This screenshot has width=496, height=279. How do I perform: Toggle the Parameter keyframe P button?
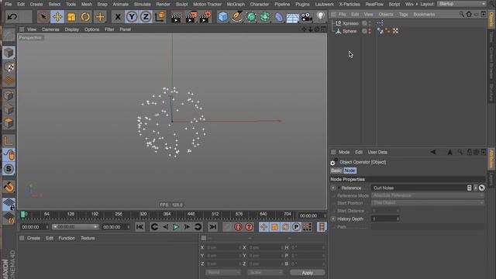[x=296, y=227]
